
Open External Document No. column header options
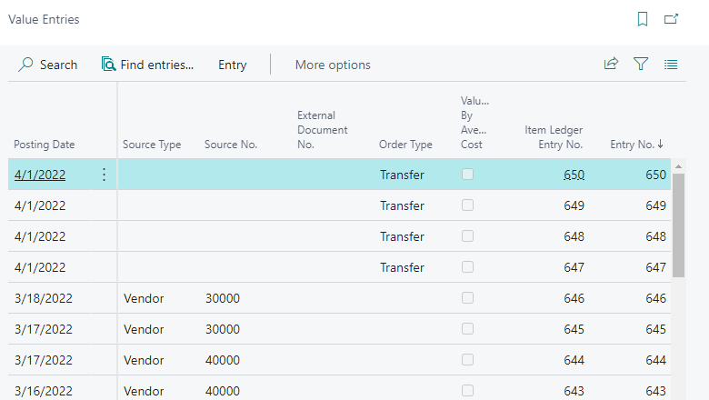click(x=323, y=130)
